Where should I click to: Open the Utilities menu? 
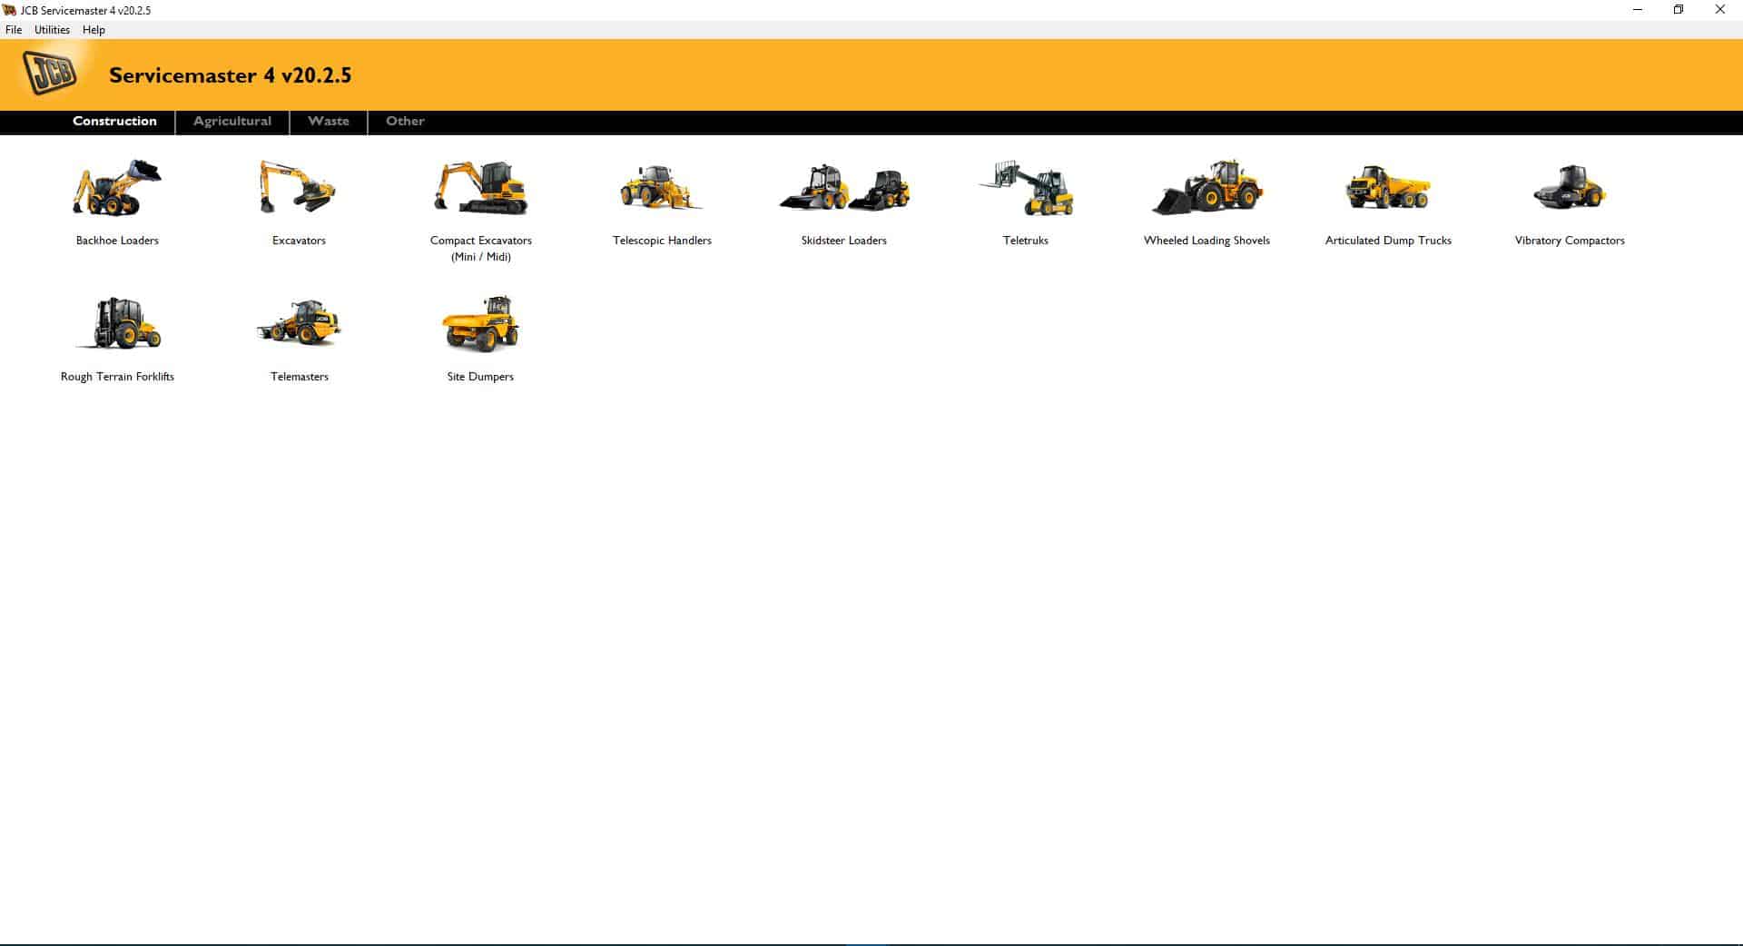click(52, 29)
